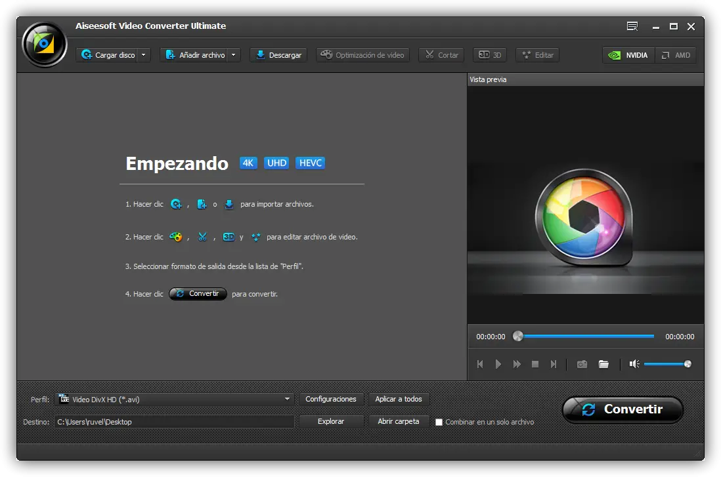721x477 pixels.
Task: Click the Editar effects tool
Action: tap(538, 55)
